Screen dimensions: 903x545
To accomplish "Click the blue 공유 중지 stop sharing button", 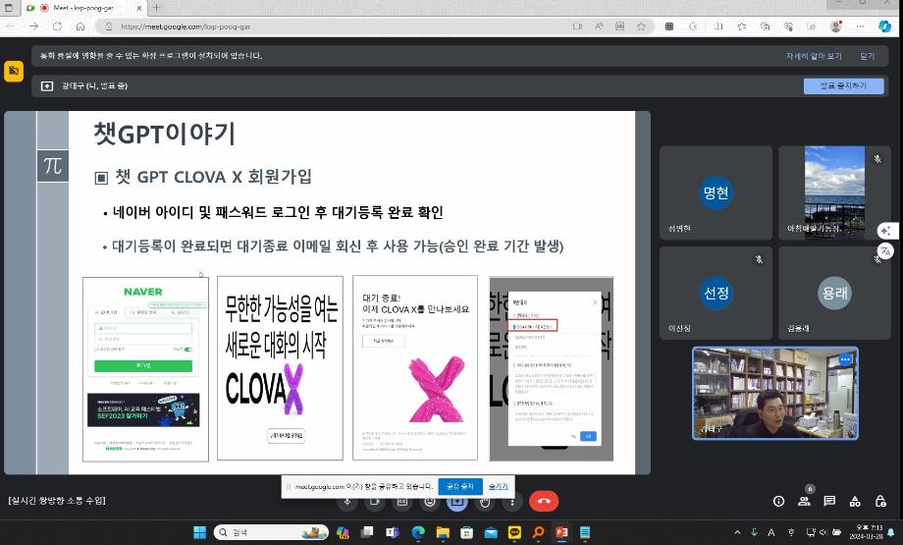I will point(460,486).
